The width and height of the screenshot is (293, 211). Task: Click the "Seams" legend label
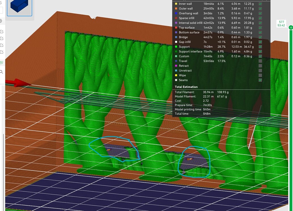[183, 80]
